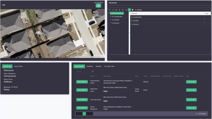Click the forward arrow in Documents toolbar
212x119 pixels.
point(113,10)
